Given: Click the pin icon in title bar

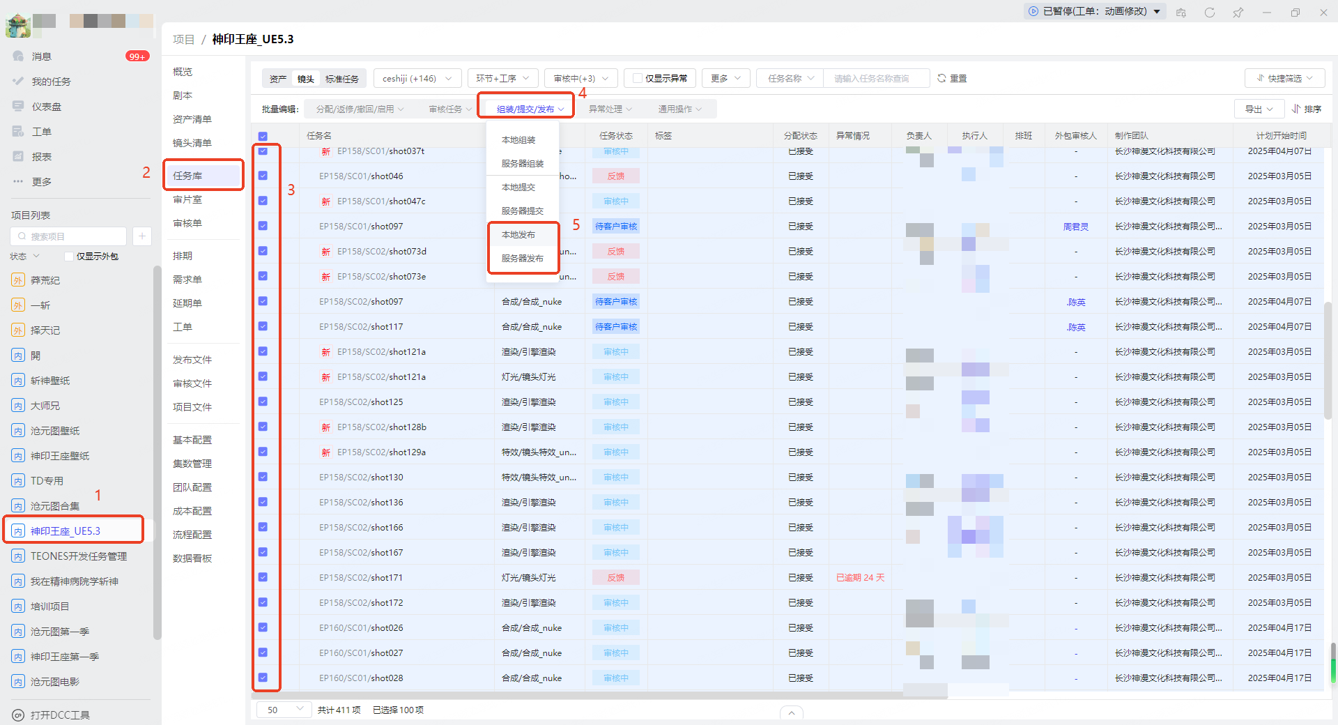Looking at the screenshot, I should (1238, 13).
